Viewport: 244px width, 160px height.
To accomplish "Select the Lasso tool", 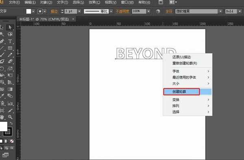I will click(10, 34).
